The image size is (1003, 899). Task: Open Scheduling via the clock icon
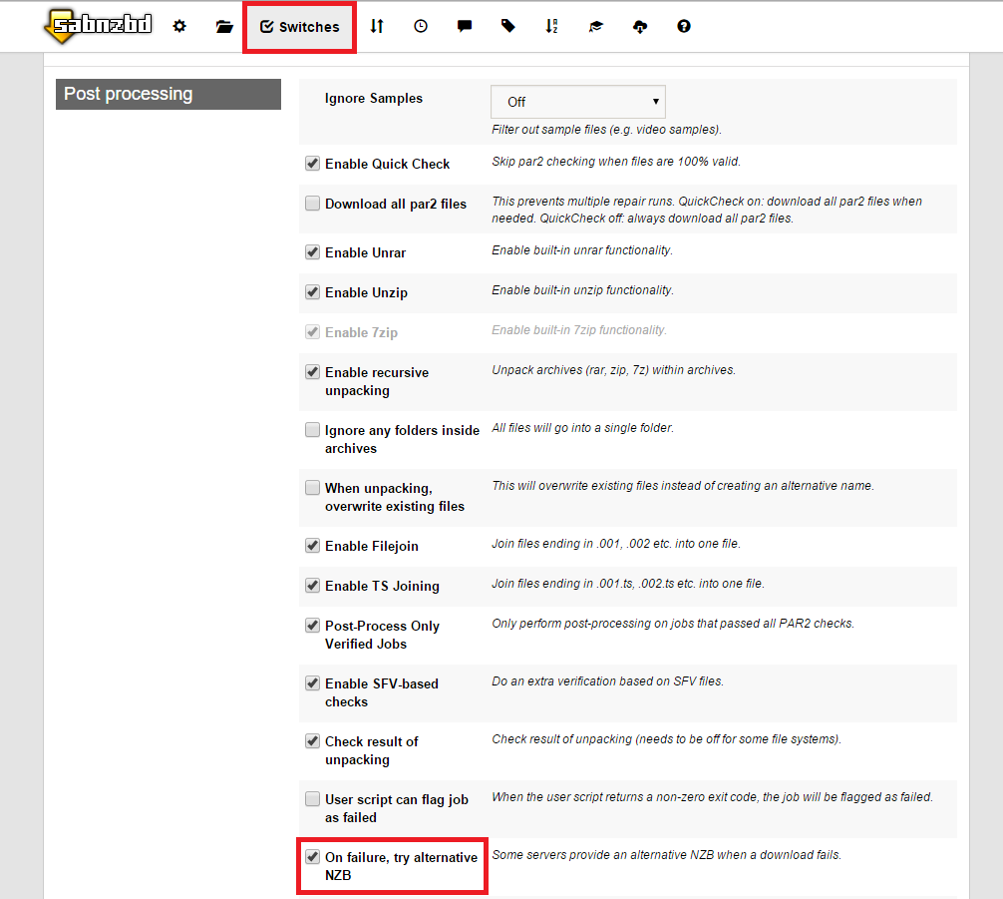pyautogui.click(x=421, y=27)
